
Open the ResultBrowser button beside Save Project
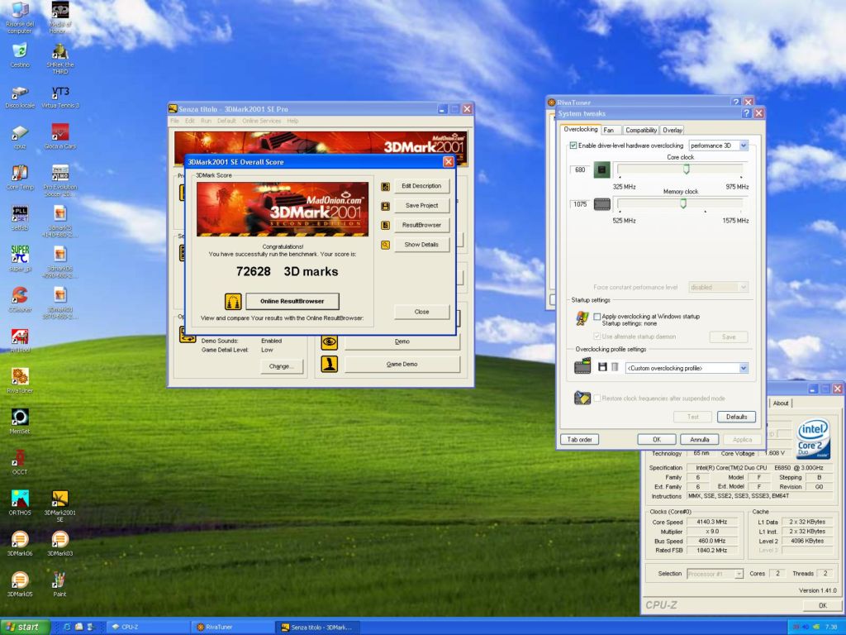pos(421,225)
